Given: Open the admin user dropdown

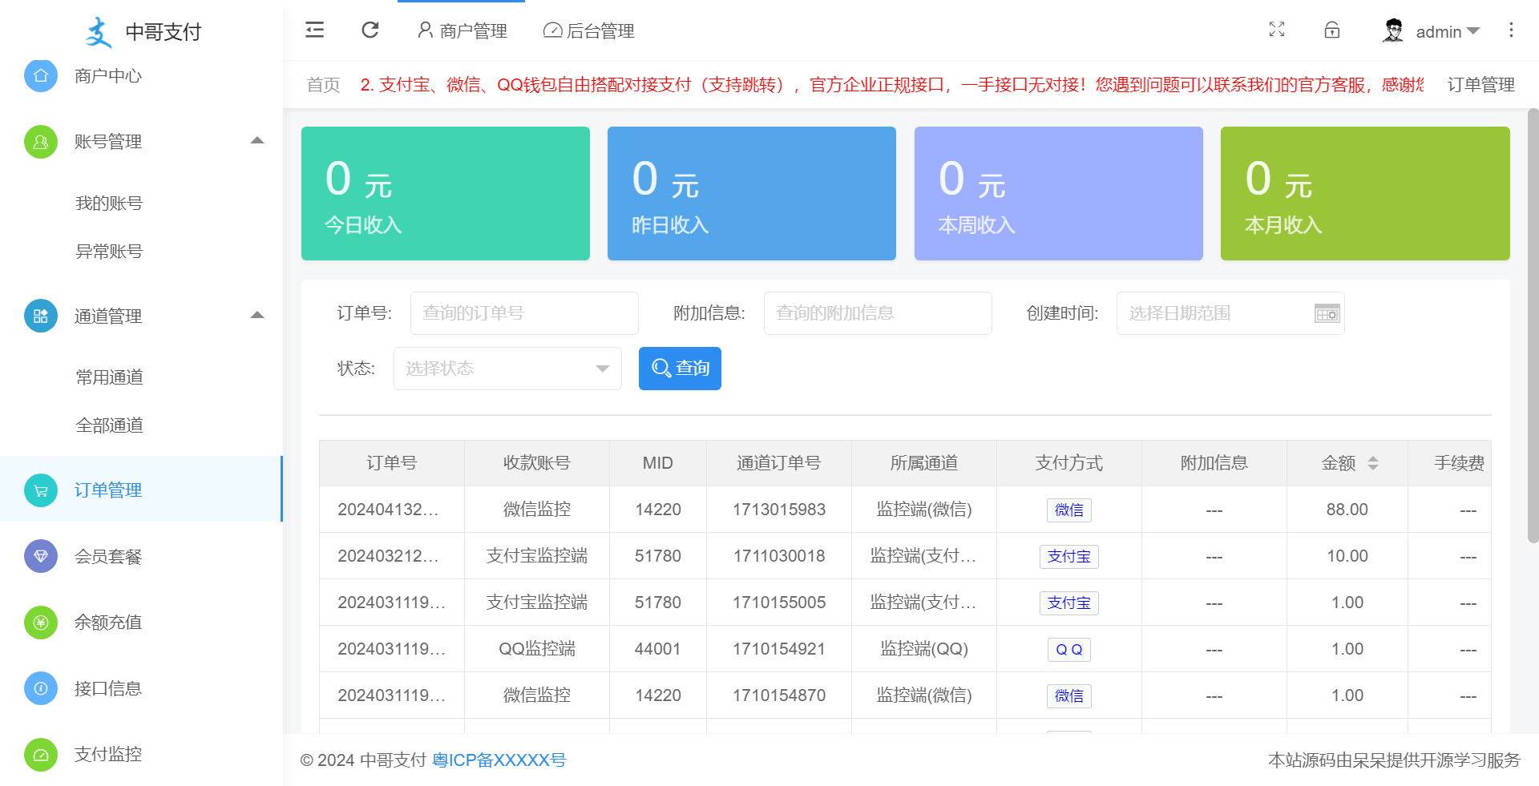Looking at the screenshot, I should click(1448, 31).
